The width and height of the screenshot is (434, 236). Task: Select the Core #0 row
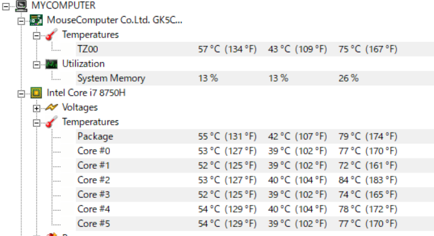coord(255,151)
